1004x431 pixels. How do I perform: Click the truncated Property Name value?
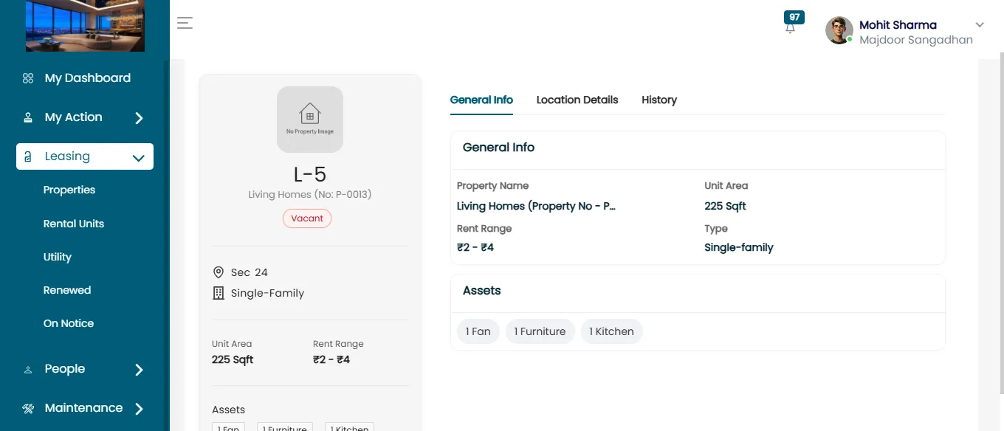tap(536, 206)
